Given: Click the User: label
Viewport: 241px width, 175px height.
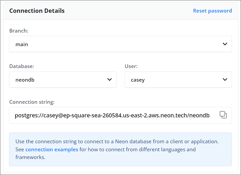Looking at the screenshot, I should pyautogui.click(x=131, y=66).
